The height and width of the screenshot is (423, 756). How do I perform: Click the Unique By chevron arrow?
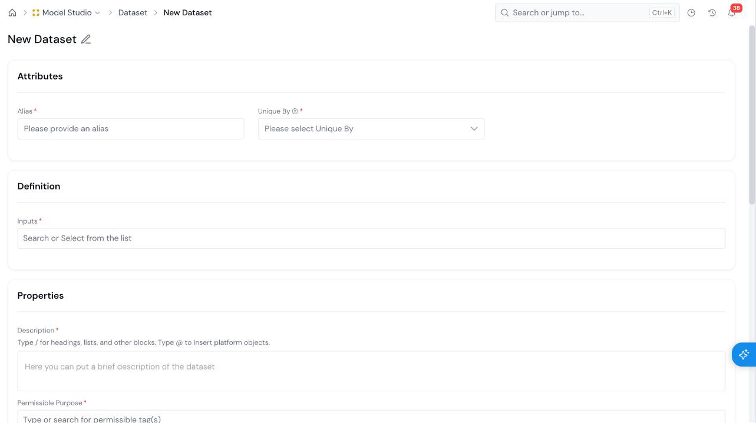474,129
